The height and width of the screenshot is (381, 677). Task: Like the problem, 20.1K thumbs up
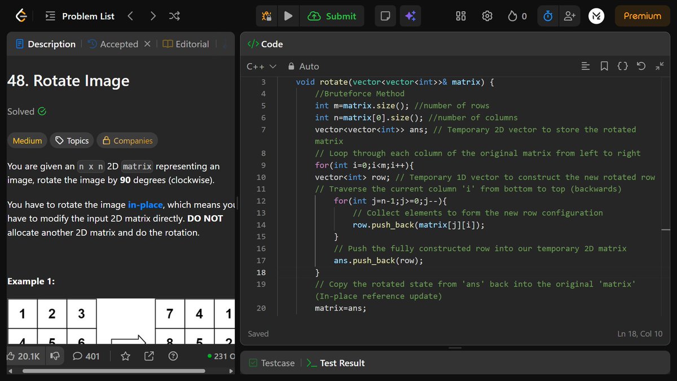click(23, 356)
